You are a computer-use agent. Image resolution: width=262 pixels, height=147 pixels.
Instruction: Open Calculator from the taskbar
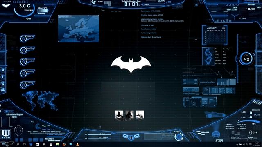coord(51,144)
